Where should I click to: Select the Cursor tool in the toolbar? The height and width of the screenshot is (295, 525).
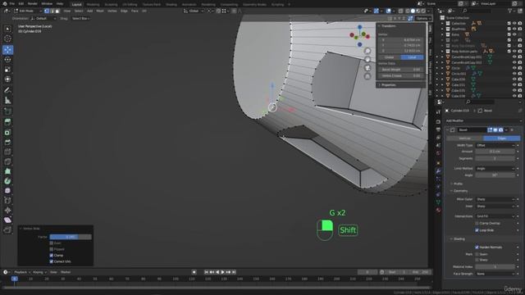[x=7, y=39]
